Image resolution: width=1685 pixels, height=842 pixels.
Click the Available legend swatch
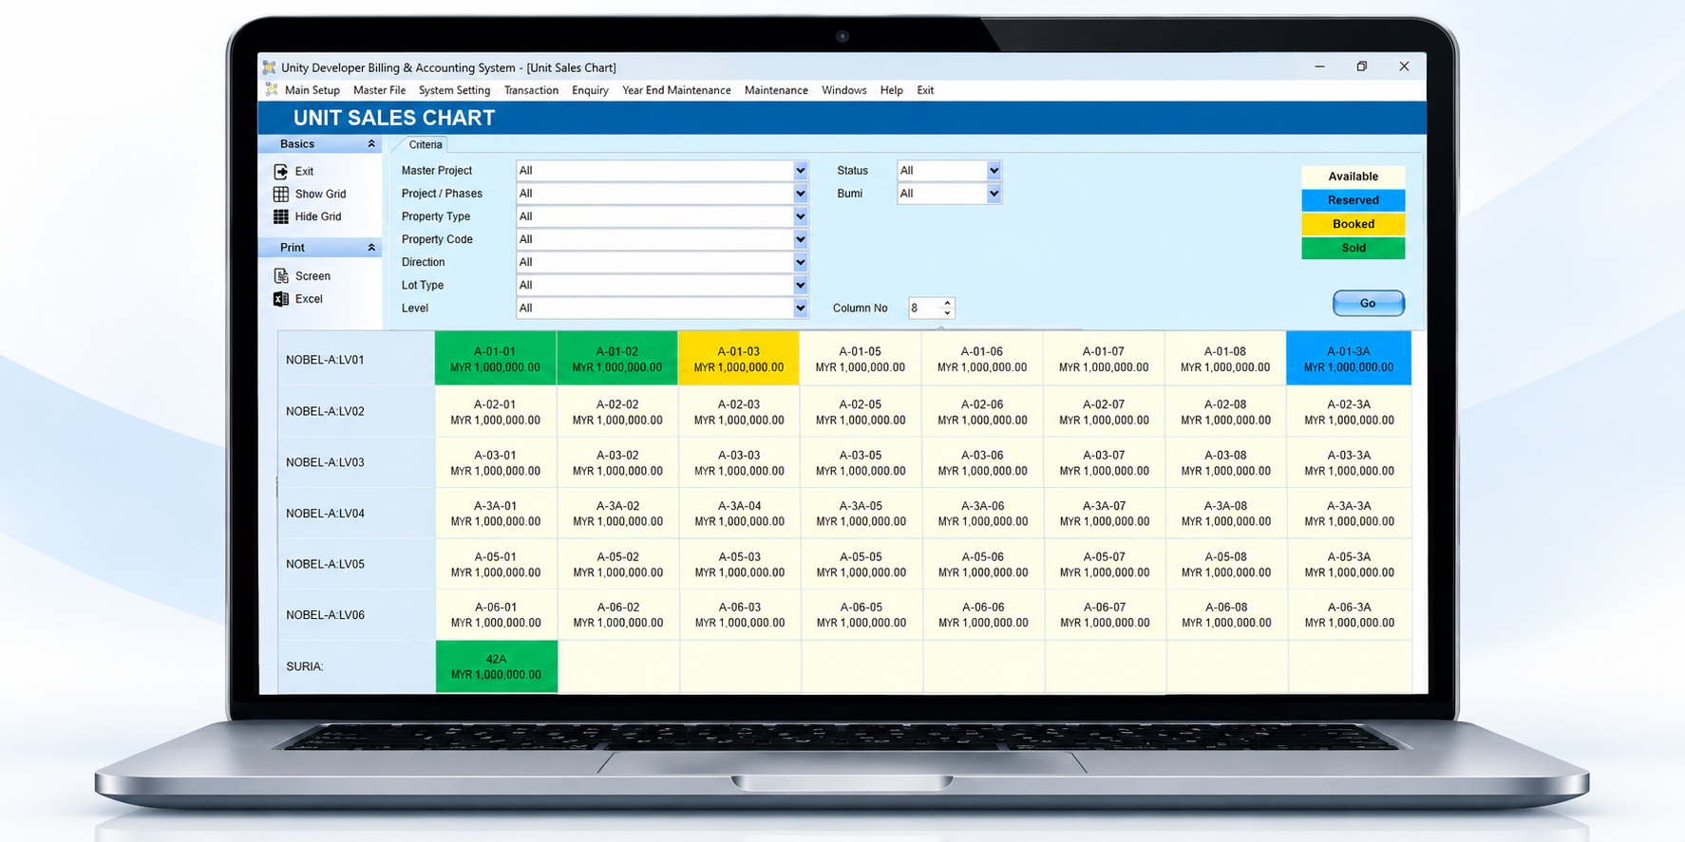tap(1353, 177)
